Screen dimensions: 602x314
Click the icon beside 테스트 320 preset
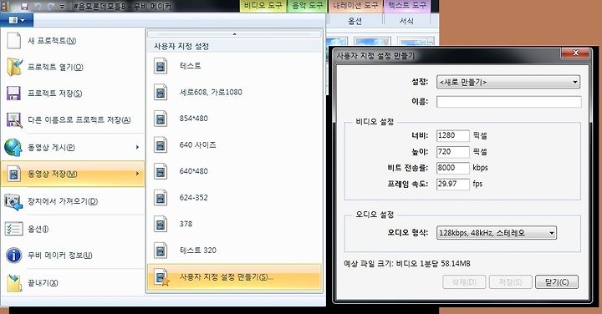[161, 251]
